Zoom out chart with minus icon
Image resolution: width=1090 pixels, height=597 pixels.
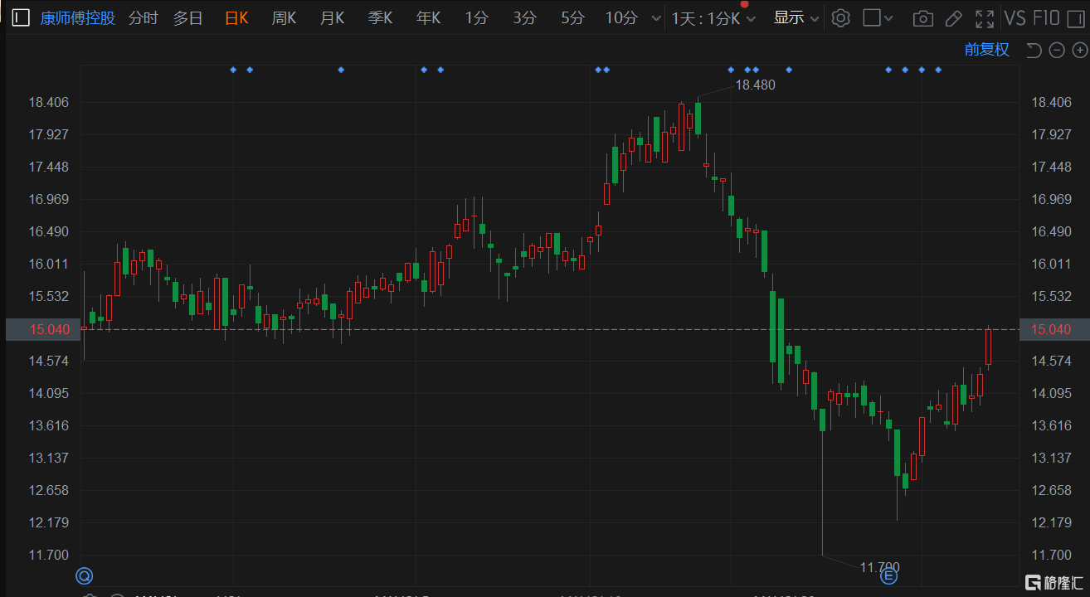tap(1056, 51)
